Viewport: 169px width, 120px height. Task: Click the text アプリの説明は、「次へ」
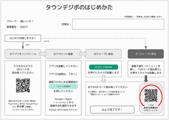click(63, 74)
